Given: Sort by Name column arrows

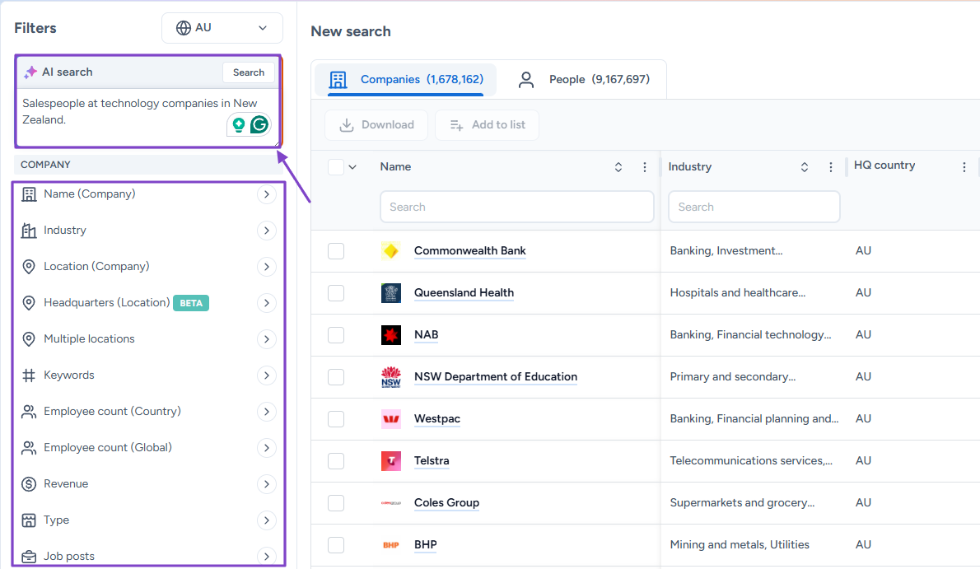Looking at the screenshot, I should [x=618, y=167].
